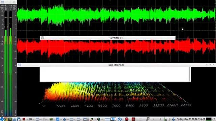This screenshot has width=216, height=121.
Task: Open the Spectrum3d window menu icon
Action: (20, 65)
